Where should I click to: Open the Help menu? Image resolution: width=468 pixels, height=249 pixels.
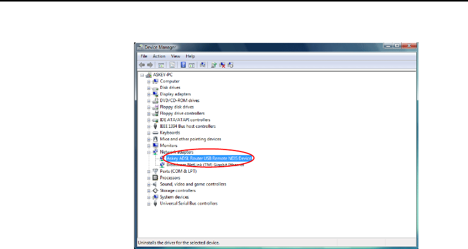pos(190,56)
